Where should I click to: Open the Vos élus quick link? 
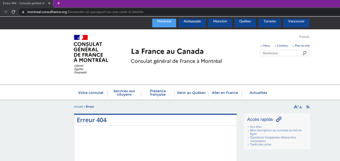pyautogui.click(x=256, y=127)
